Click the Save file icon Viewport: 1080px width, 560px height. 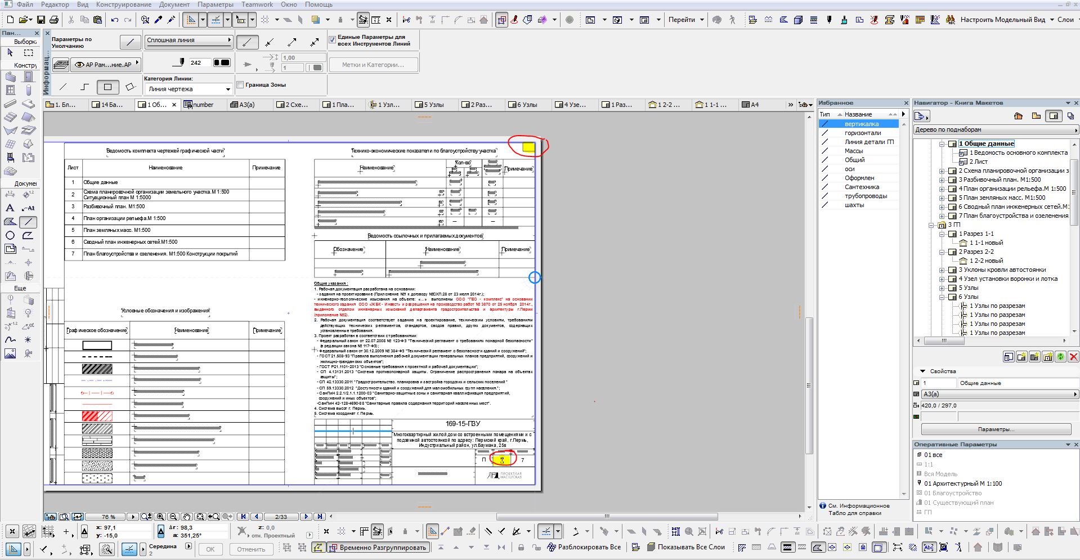41,20
